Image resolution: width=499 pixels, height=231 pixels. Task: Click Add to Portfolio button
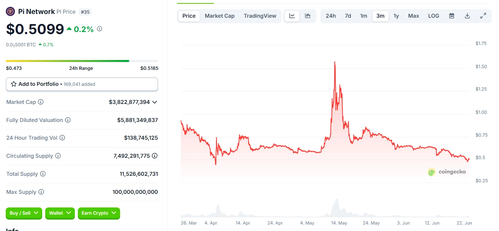pos(82,84)
